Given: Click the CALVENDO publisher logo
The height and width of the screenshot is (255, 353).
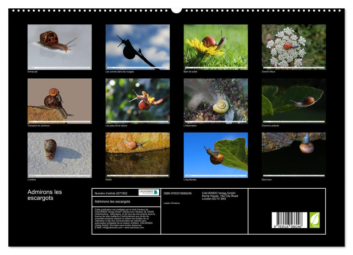Looking at the screenshot, I should (149, 192).
